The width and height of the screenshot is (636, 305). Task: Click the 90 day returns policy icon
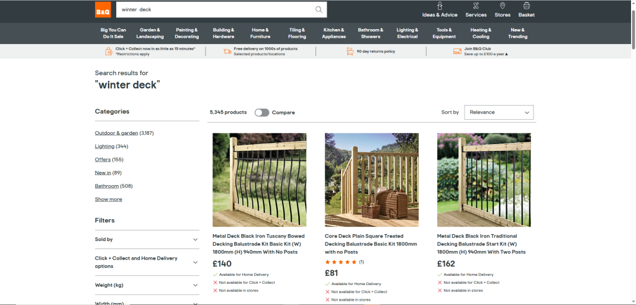(350, 52)
